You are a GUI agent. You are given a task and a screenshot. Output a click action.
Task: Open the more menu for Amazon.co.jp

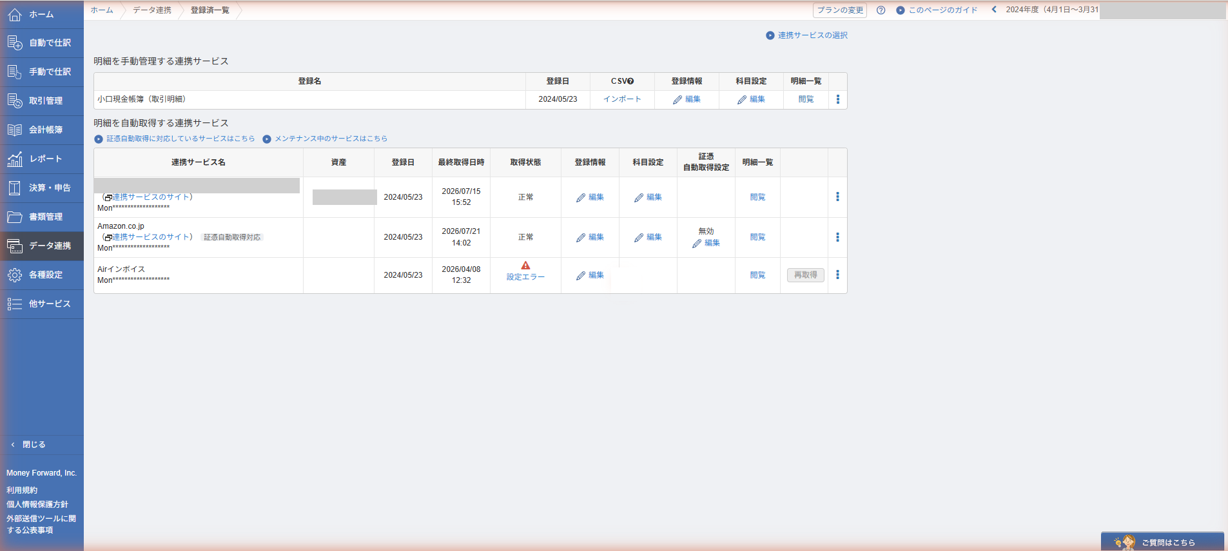pos(838,237)
